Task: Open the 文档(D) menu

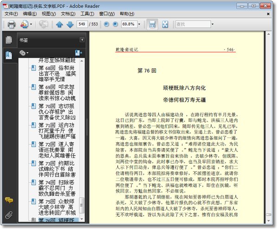Action: click(68, 14)
